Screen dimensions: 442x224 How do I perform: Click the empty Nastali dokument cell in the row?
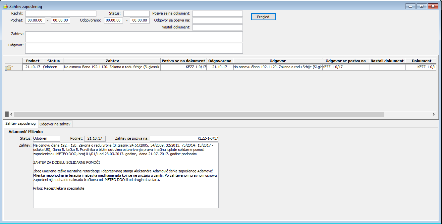tap(387, 67)
